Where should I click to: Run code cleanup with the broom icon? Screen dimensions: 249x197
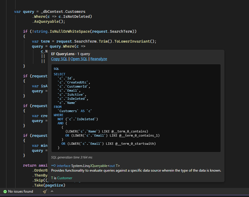tap(45, 192)
